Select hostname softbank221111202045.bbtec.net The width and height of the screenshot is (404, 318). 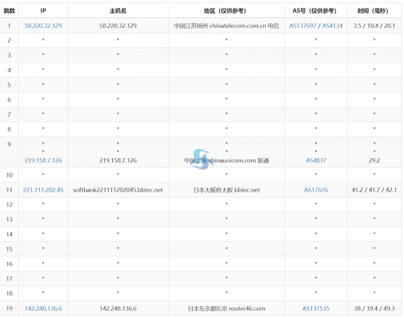[x=118, y=190]
